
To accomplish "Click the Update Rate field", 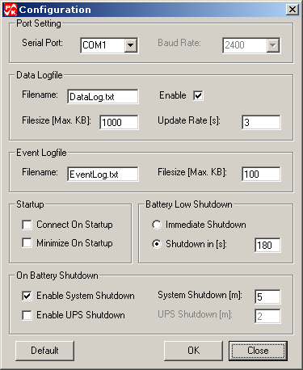I will pyautogui.click(x=261, y=122).
